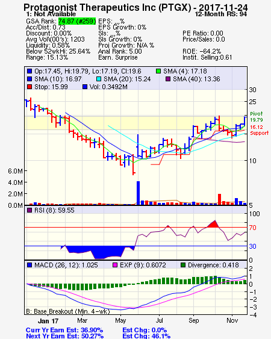Viewport: 271px width, 339px height.
Task: Click the blue Vol legend square
Action: 85,87
